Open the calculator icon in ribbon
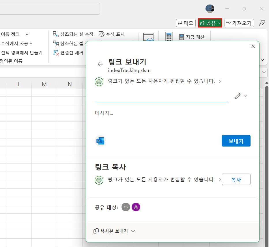269x247 pixels. [169, 37]
